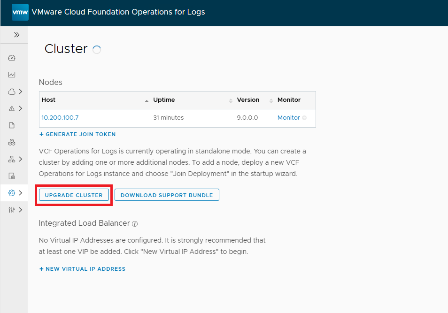Click the Upgrade Cluster button
The width and height of the screenshot is (448, 313).
[74, 195]
